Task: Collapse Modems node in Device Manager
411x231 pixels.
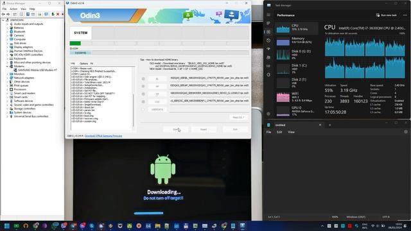Action: click(7, 66)
